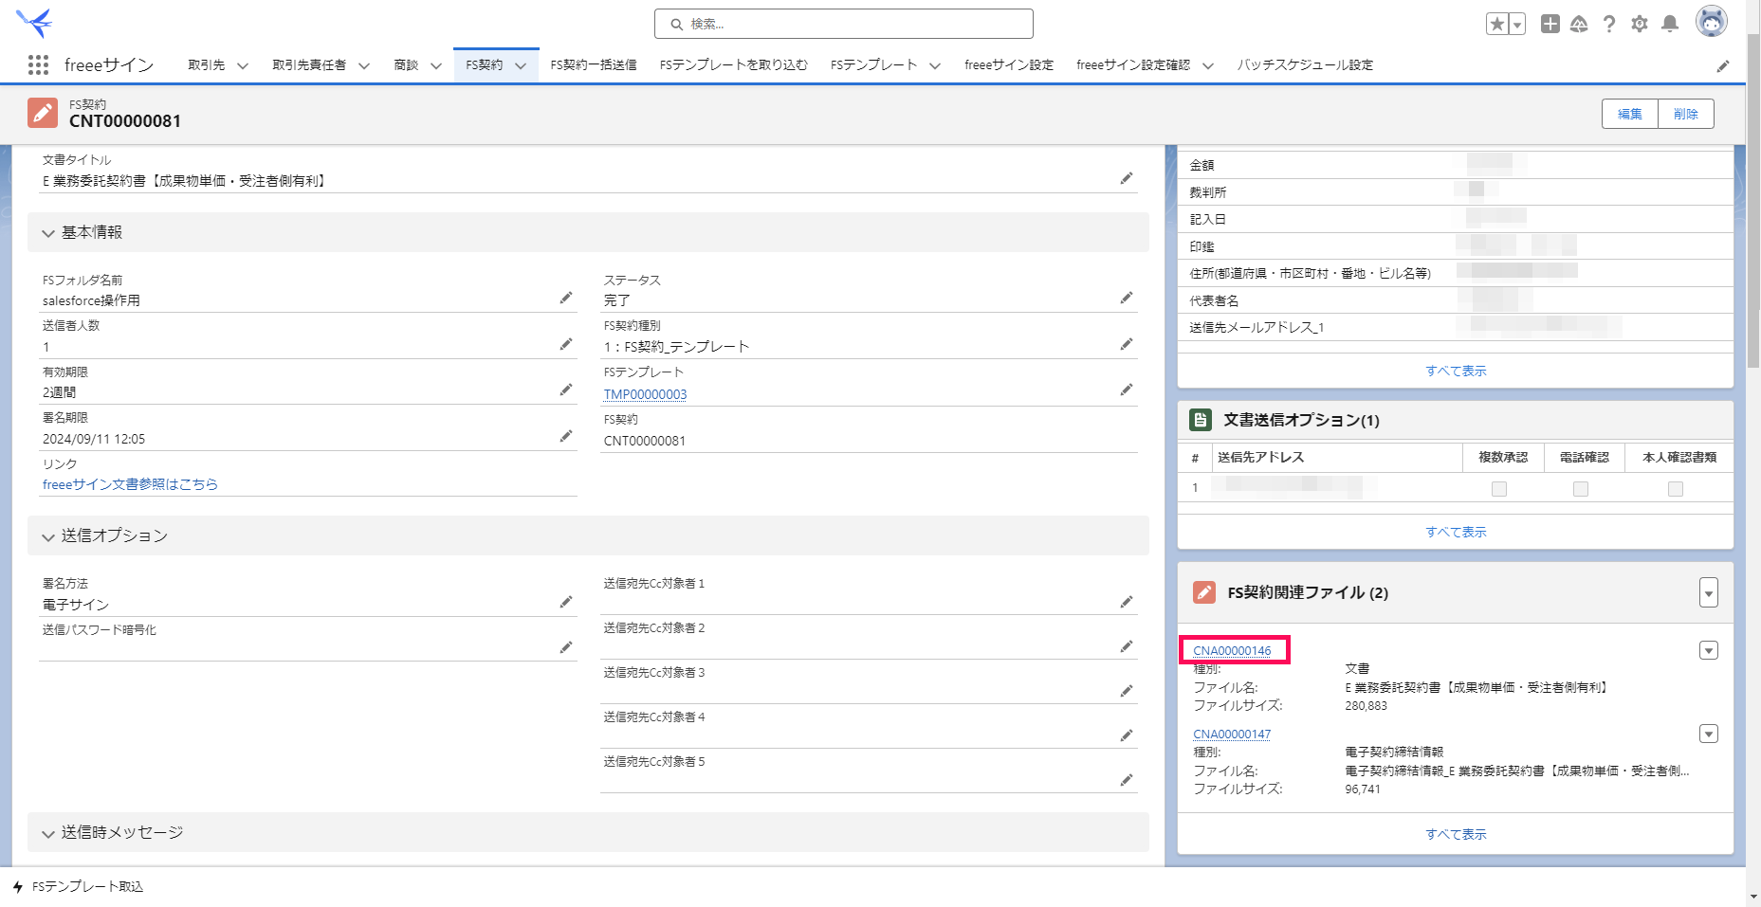Edit the 文書タイトル field pencil
Screen dimensions: 1761x907
(1127, 178)
